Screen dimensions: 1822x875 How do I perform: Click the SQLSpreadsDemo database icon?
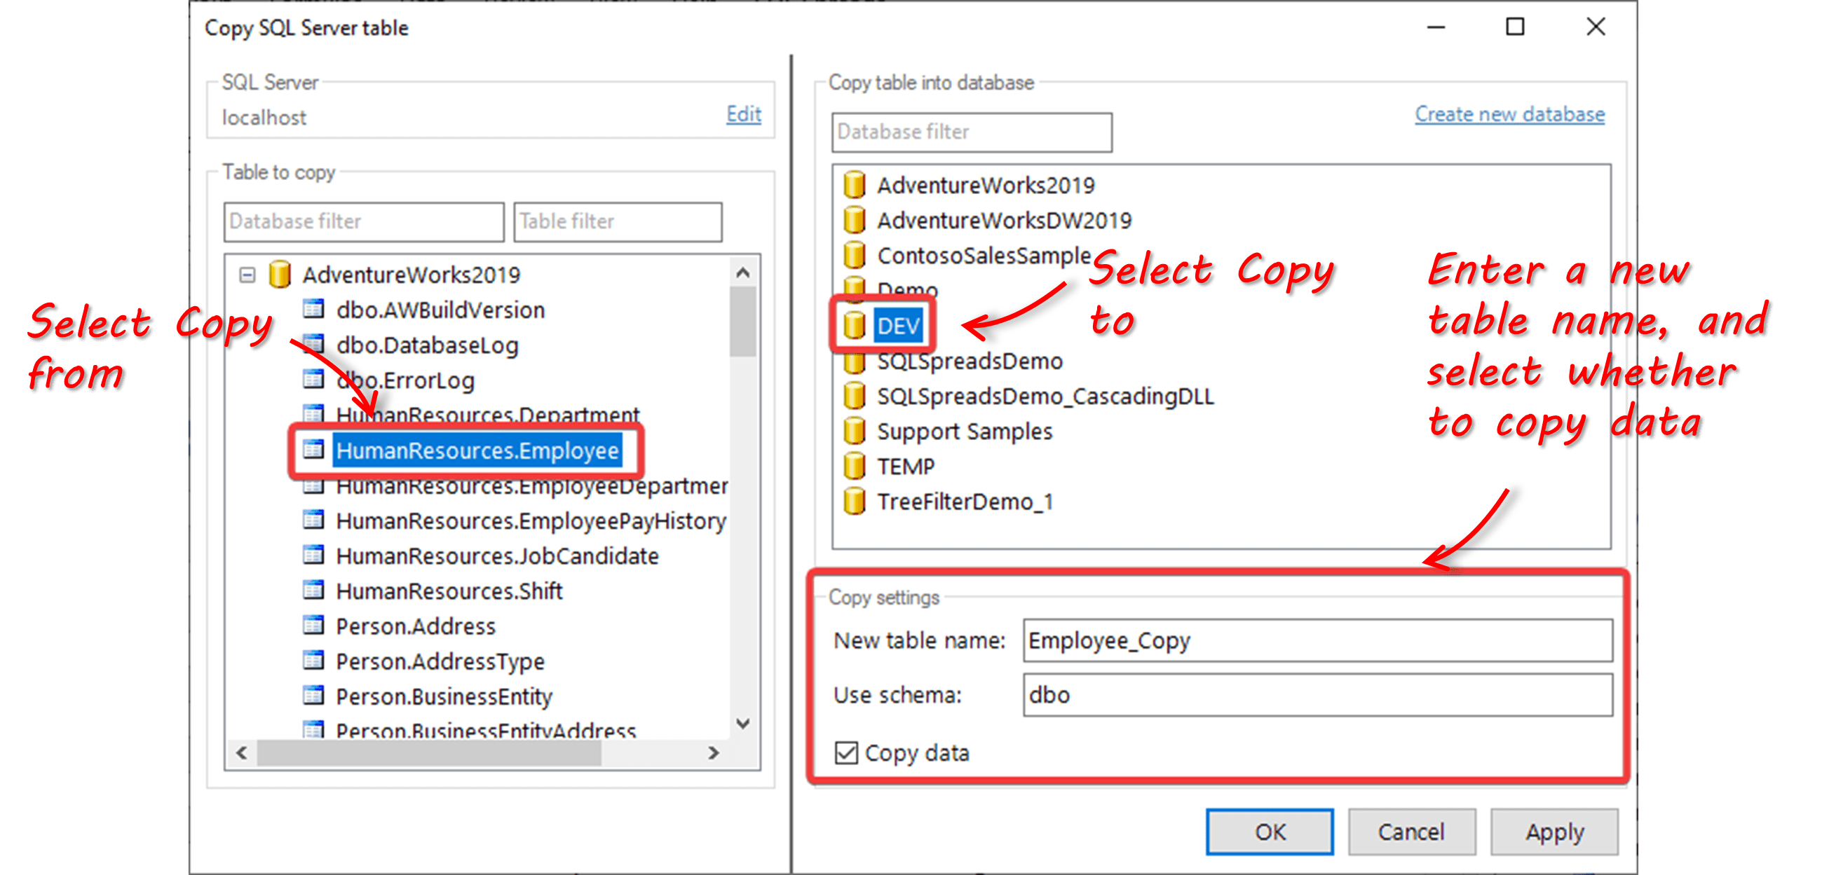tap(855, 361)
